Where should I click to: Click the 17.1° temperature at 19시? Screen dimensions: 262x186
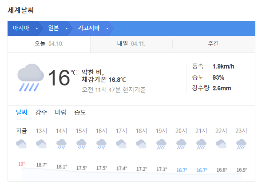pyautogui.click(x=162, y=170)
